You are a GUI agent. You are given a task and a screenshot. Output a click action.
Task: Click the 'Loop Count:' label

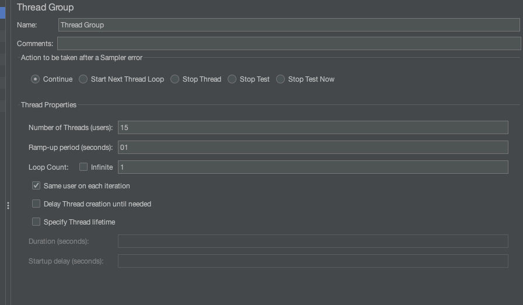point(48,167)
